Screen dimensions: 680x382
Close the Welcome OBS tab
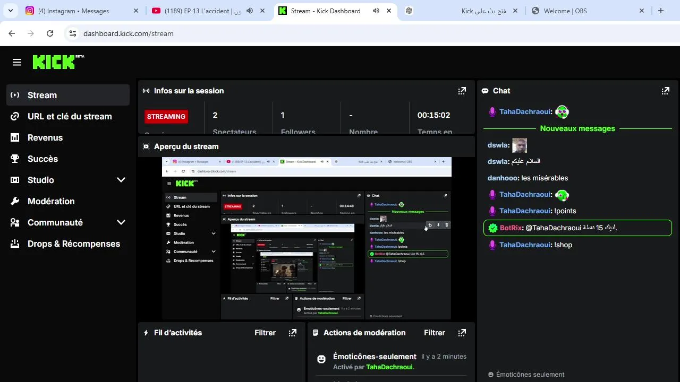click(642, 11)
